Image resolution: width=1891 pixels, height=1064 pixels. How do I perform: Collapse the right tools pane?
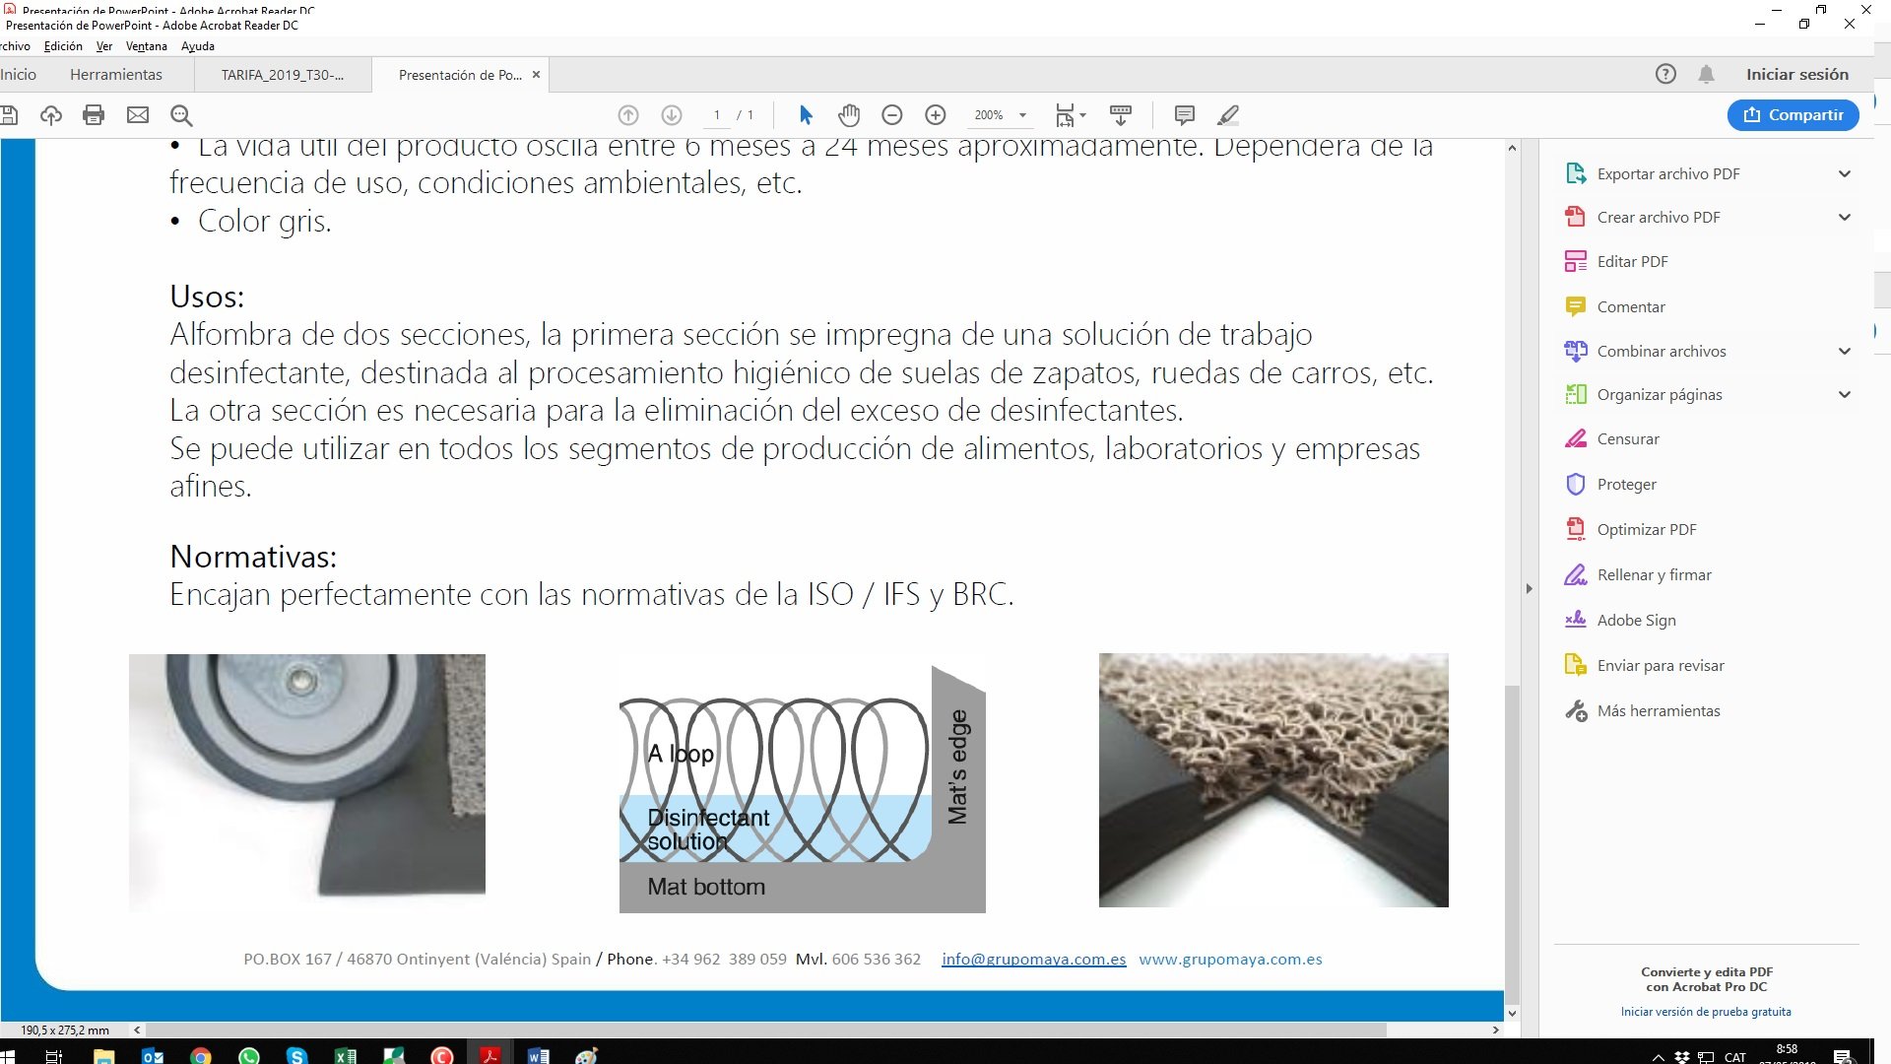tap(1529, 588)
